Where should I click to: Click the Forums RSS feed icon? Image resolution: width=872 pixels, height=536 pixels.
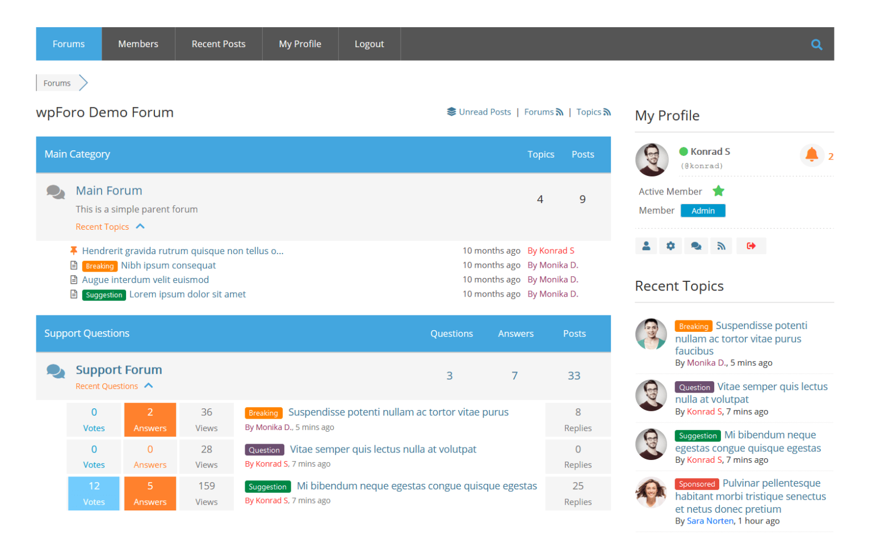point(559,112)
